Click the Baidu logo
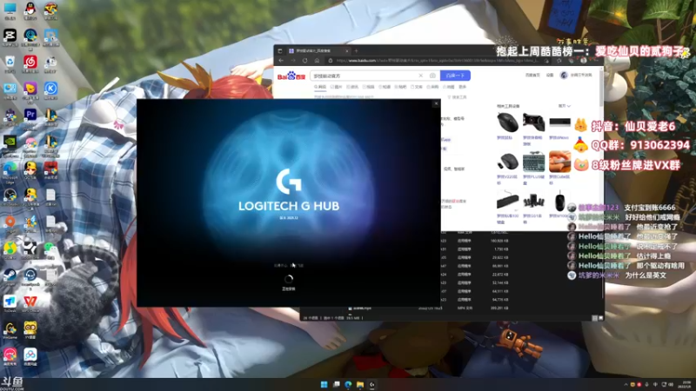The width and height of the screenshot is (696, 391). (x=291, y=76)
